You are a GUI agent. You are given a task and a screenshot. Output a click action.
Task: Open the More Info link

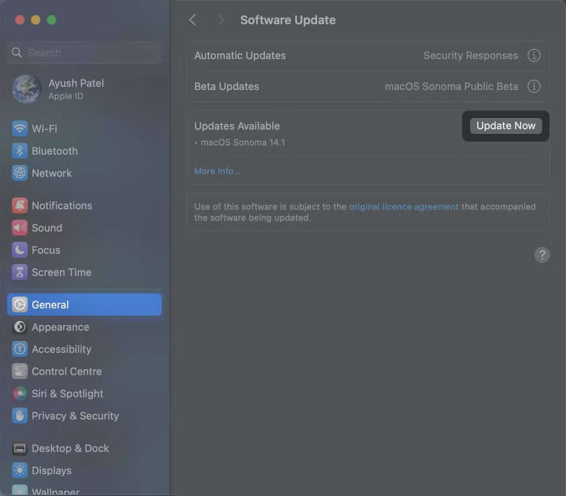coord(217,171)
